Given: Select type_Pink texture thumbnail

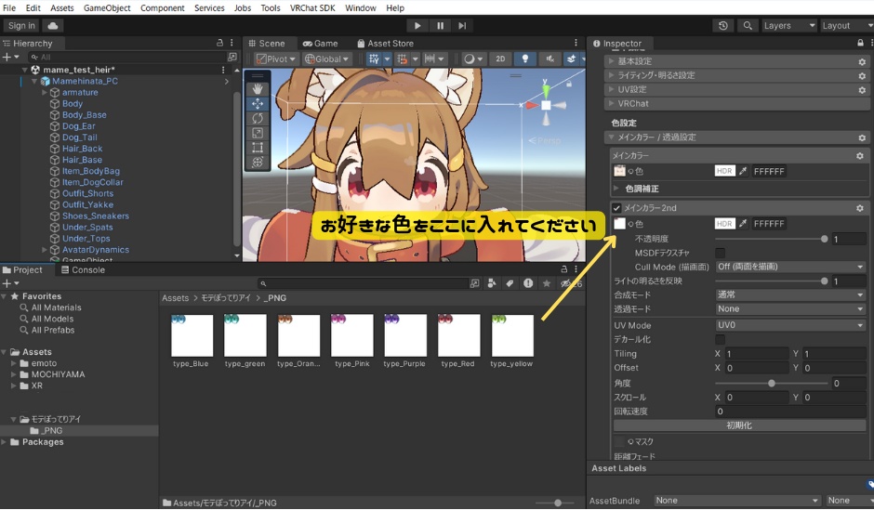Looking at the screenshot, I should [351, 335].
